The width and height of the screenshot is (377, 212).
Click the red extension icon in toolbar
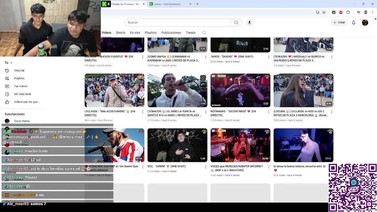(341, 12)
